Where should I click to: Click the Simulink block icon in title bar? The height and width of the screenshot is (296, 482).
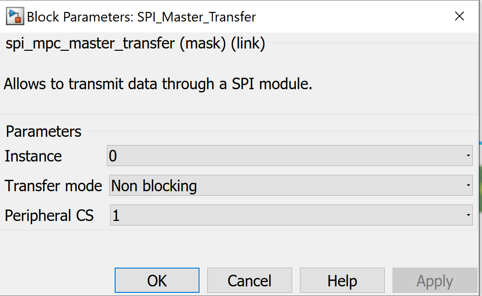(14, 16)
